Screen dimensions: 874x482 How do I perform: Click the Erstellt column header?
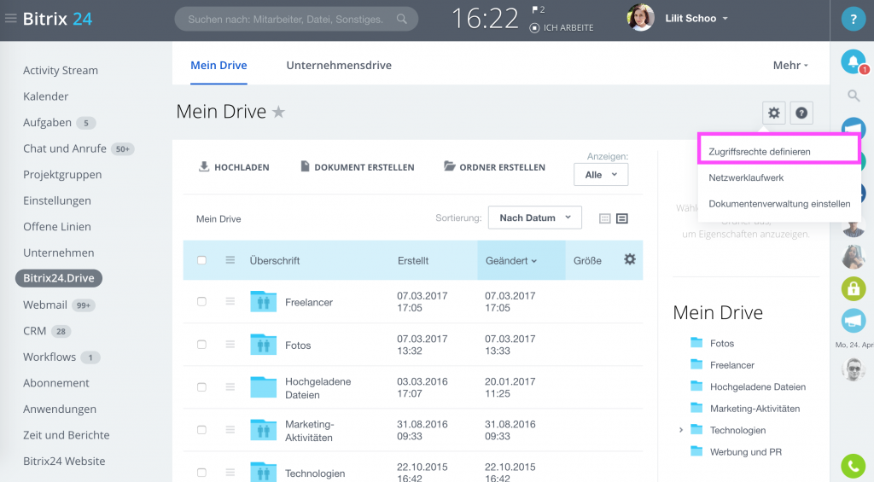click(x=413, y=260)
